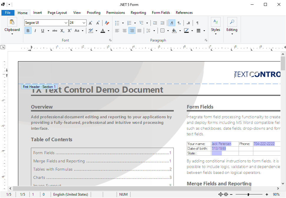Toggle Italic formatting
The height and width of the screenshot is (198, 286).
click(35, 31)
